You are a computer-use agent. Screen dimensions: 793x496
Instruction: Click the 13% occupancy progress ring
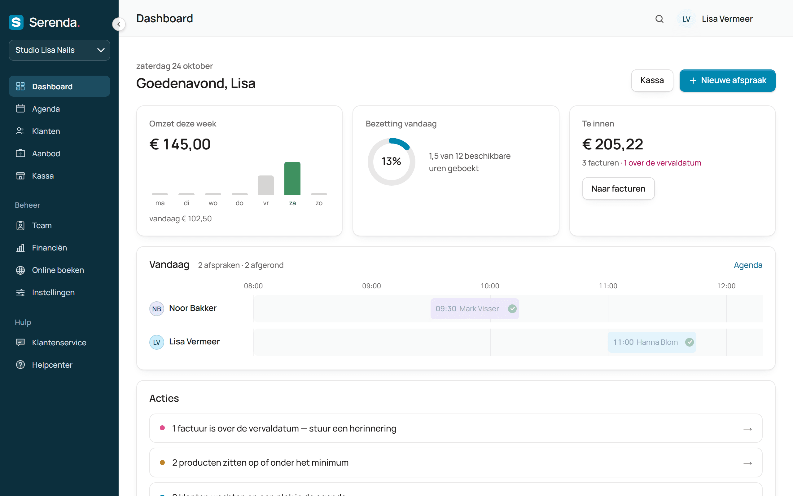pyautogui.click(x=391, y=162)
